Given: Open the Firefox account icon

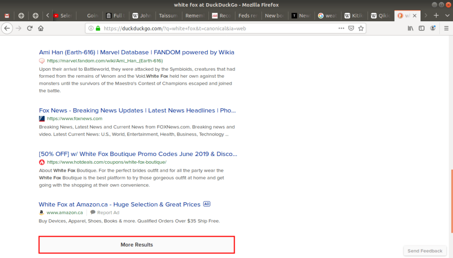Looking at the screenshot, I should [433, 28].
